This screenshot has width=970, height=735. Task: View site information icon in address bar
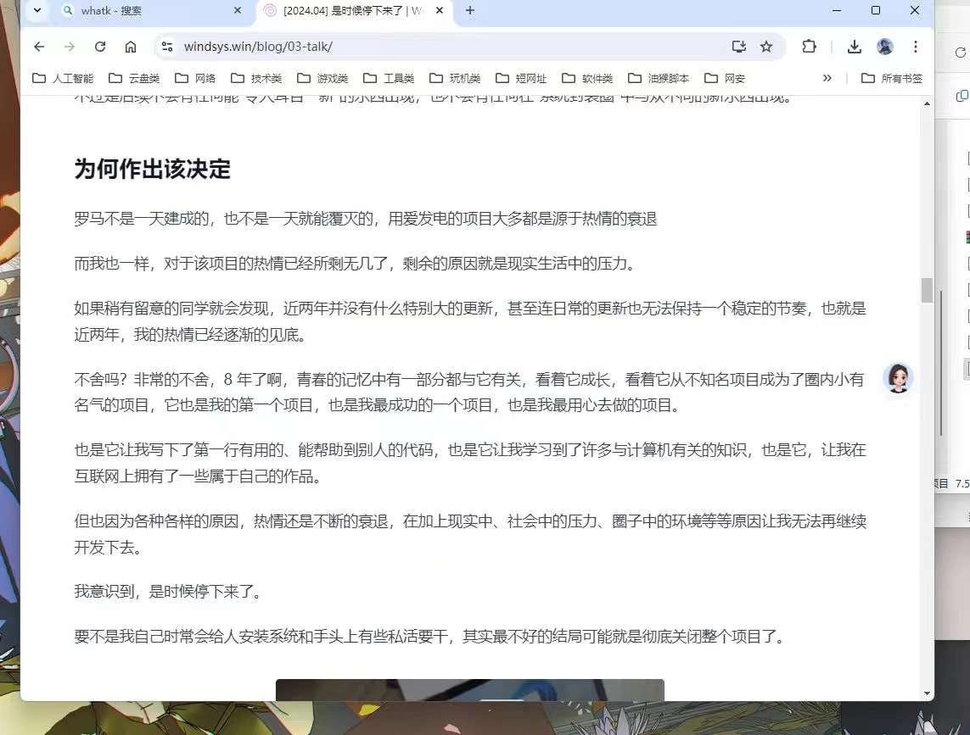pyautogui.click(x=167, y=47)
